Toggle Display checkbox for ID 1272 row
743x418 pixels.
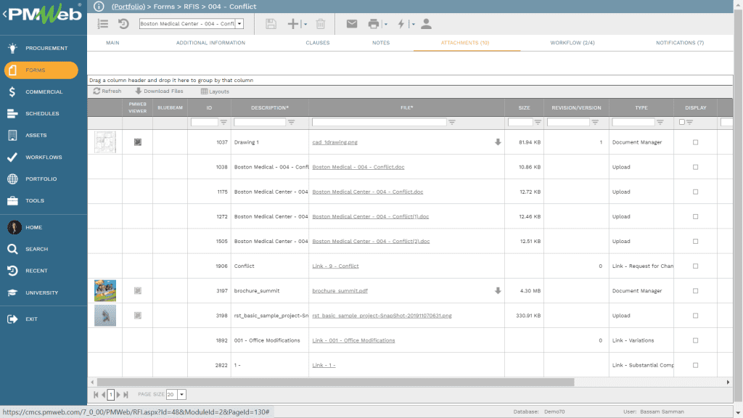[x=696, y=216]
